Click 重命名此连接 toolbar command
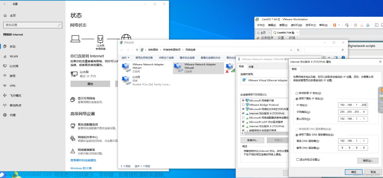 point(187,58)
